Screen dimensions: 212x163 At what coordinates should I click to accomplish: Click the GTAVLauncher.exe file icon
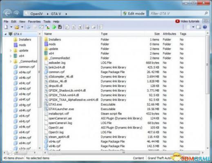tap(46, 109)
